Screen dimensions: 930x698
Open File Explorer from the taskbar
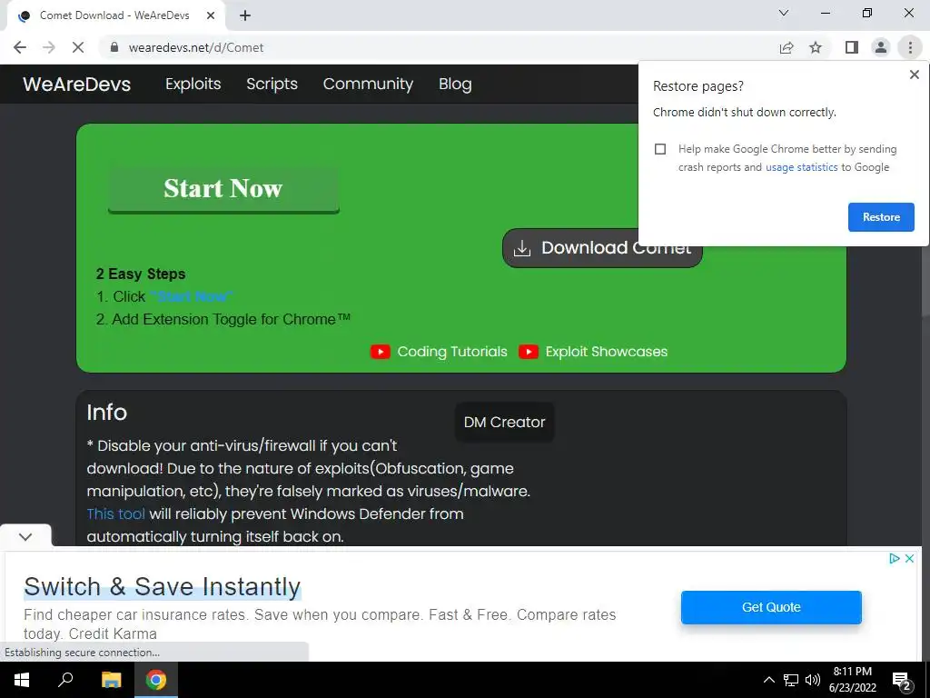coord(111,680)
